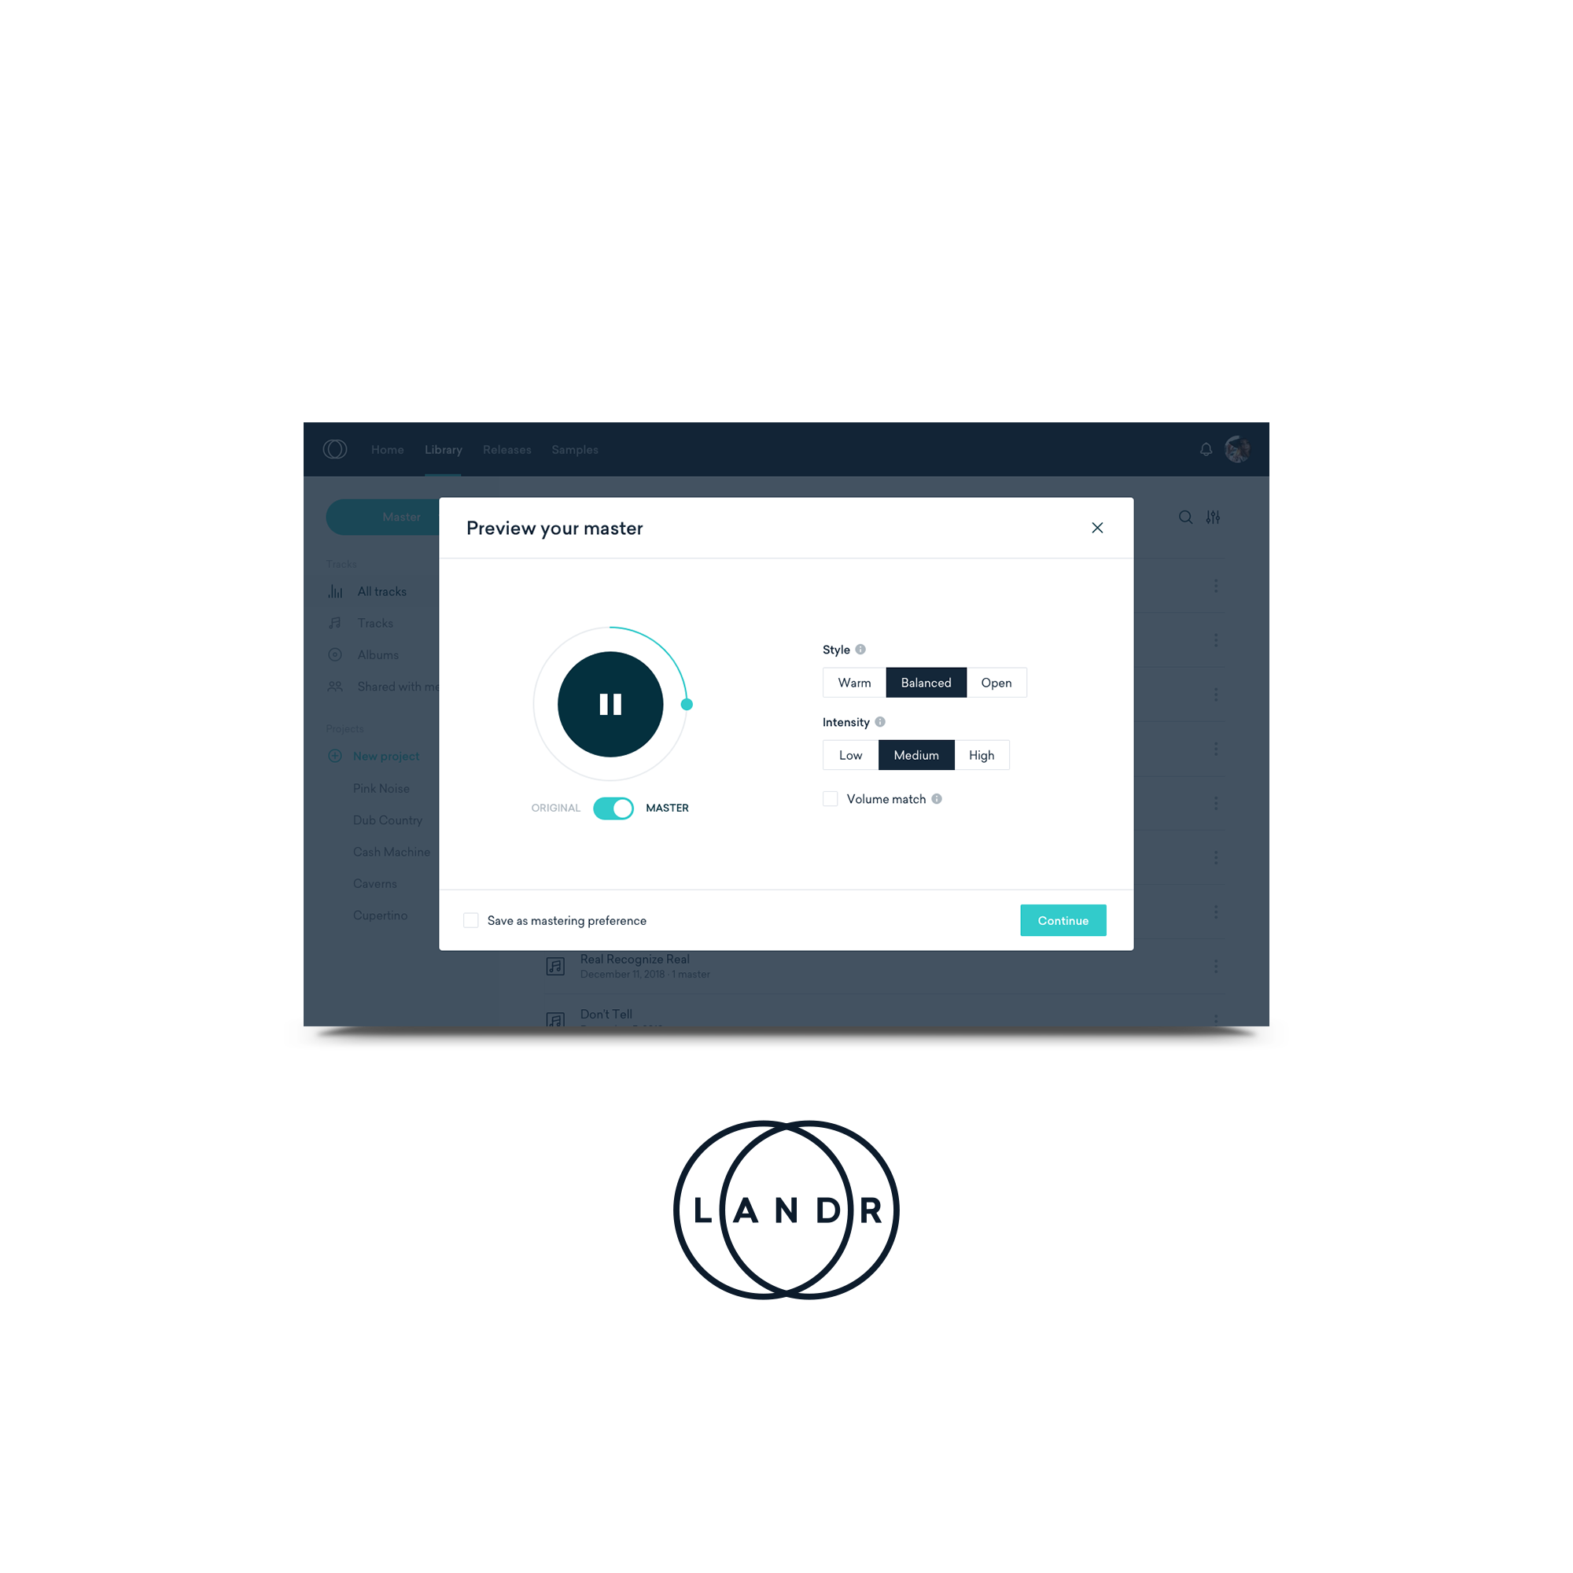Open the Releases navigation tab
Screen dimensions: 1573x1573
[506, 448]
